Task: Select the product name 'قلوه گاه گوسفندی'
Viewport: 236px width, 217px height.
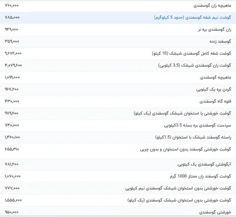Action: point(215,101)
